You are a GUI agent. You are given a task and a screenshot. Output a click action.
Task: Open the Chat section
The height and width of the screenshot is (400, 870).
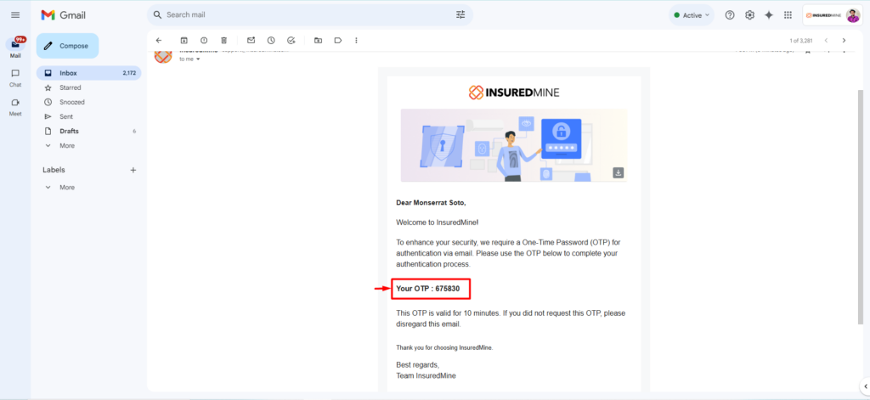point(15,77)
